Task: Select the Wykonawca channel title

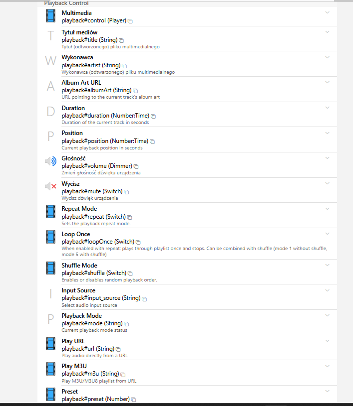Action: click(77, 57)
